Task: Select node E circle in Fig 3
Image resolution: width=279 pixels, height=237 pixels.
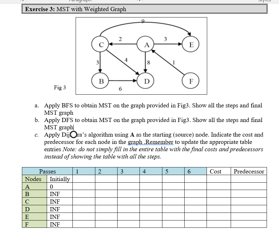Action: click(192, 45)
